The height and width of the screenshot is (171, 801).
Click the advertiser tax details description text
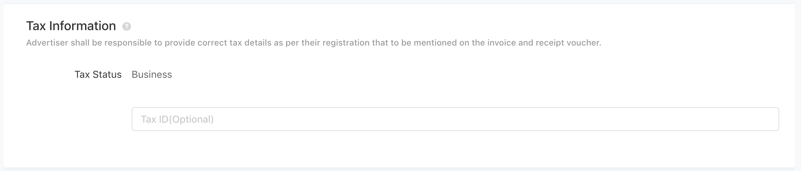pos(314,43)
